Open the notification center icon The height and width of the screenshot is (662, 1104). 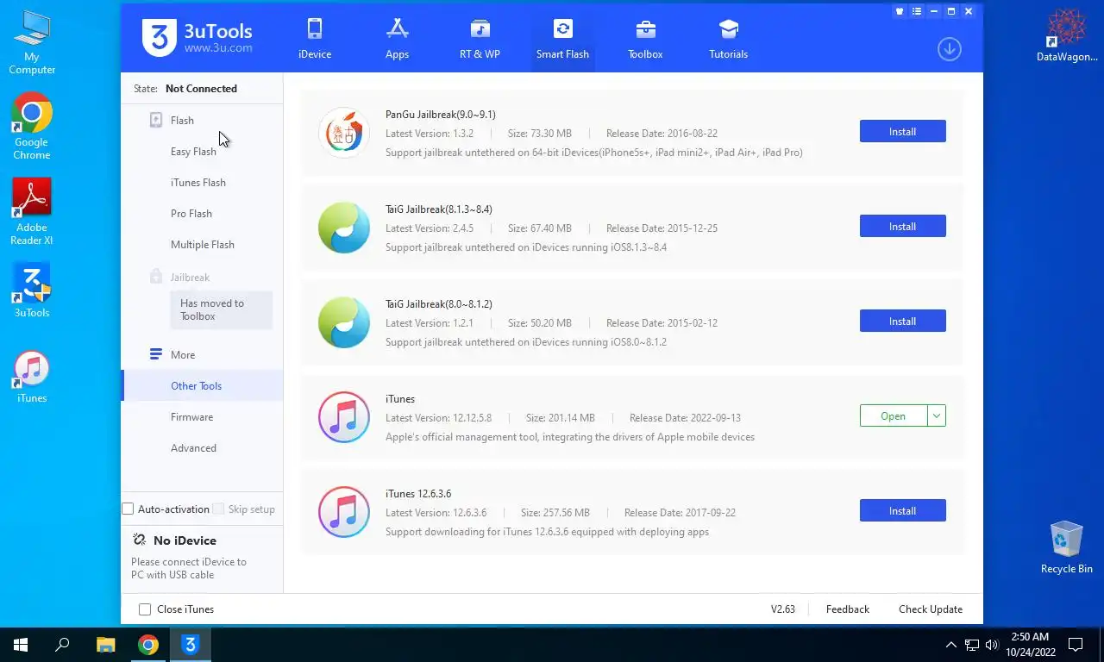tap(1076, 644)
